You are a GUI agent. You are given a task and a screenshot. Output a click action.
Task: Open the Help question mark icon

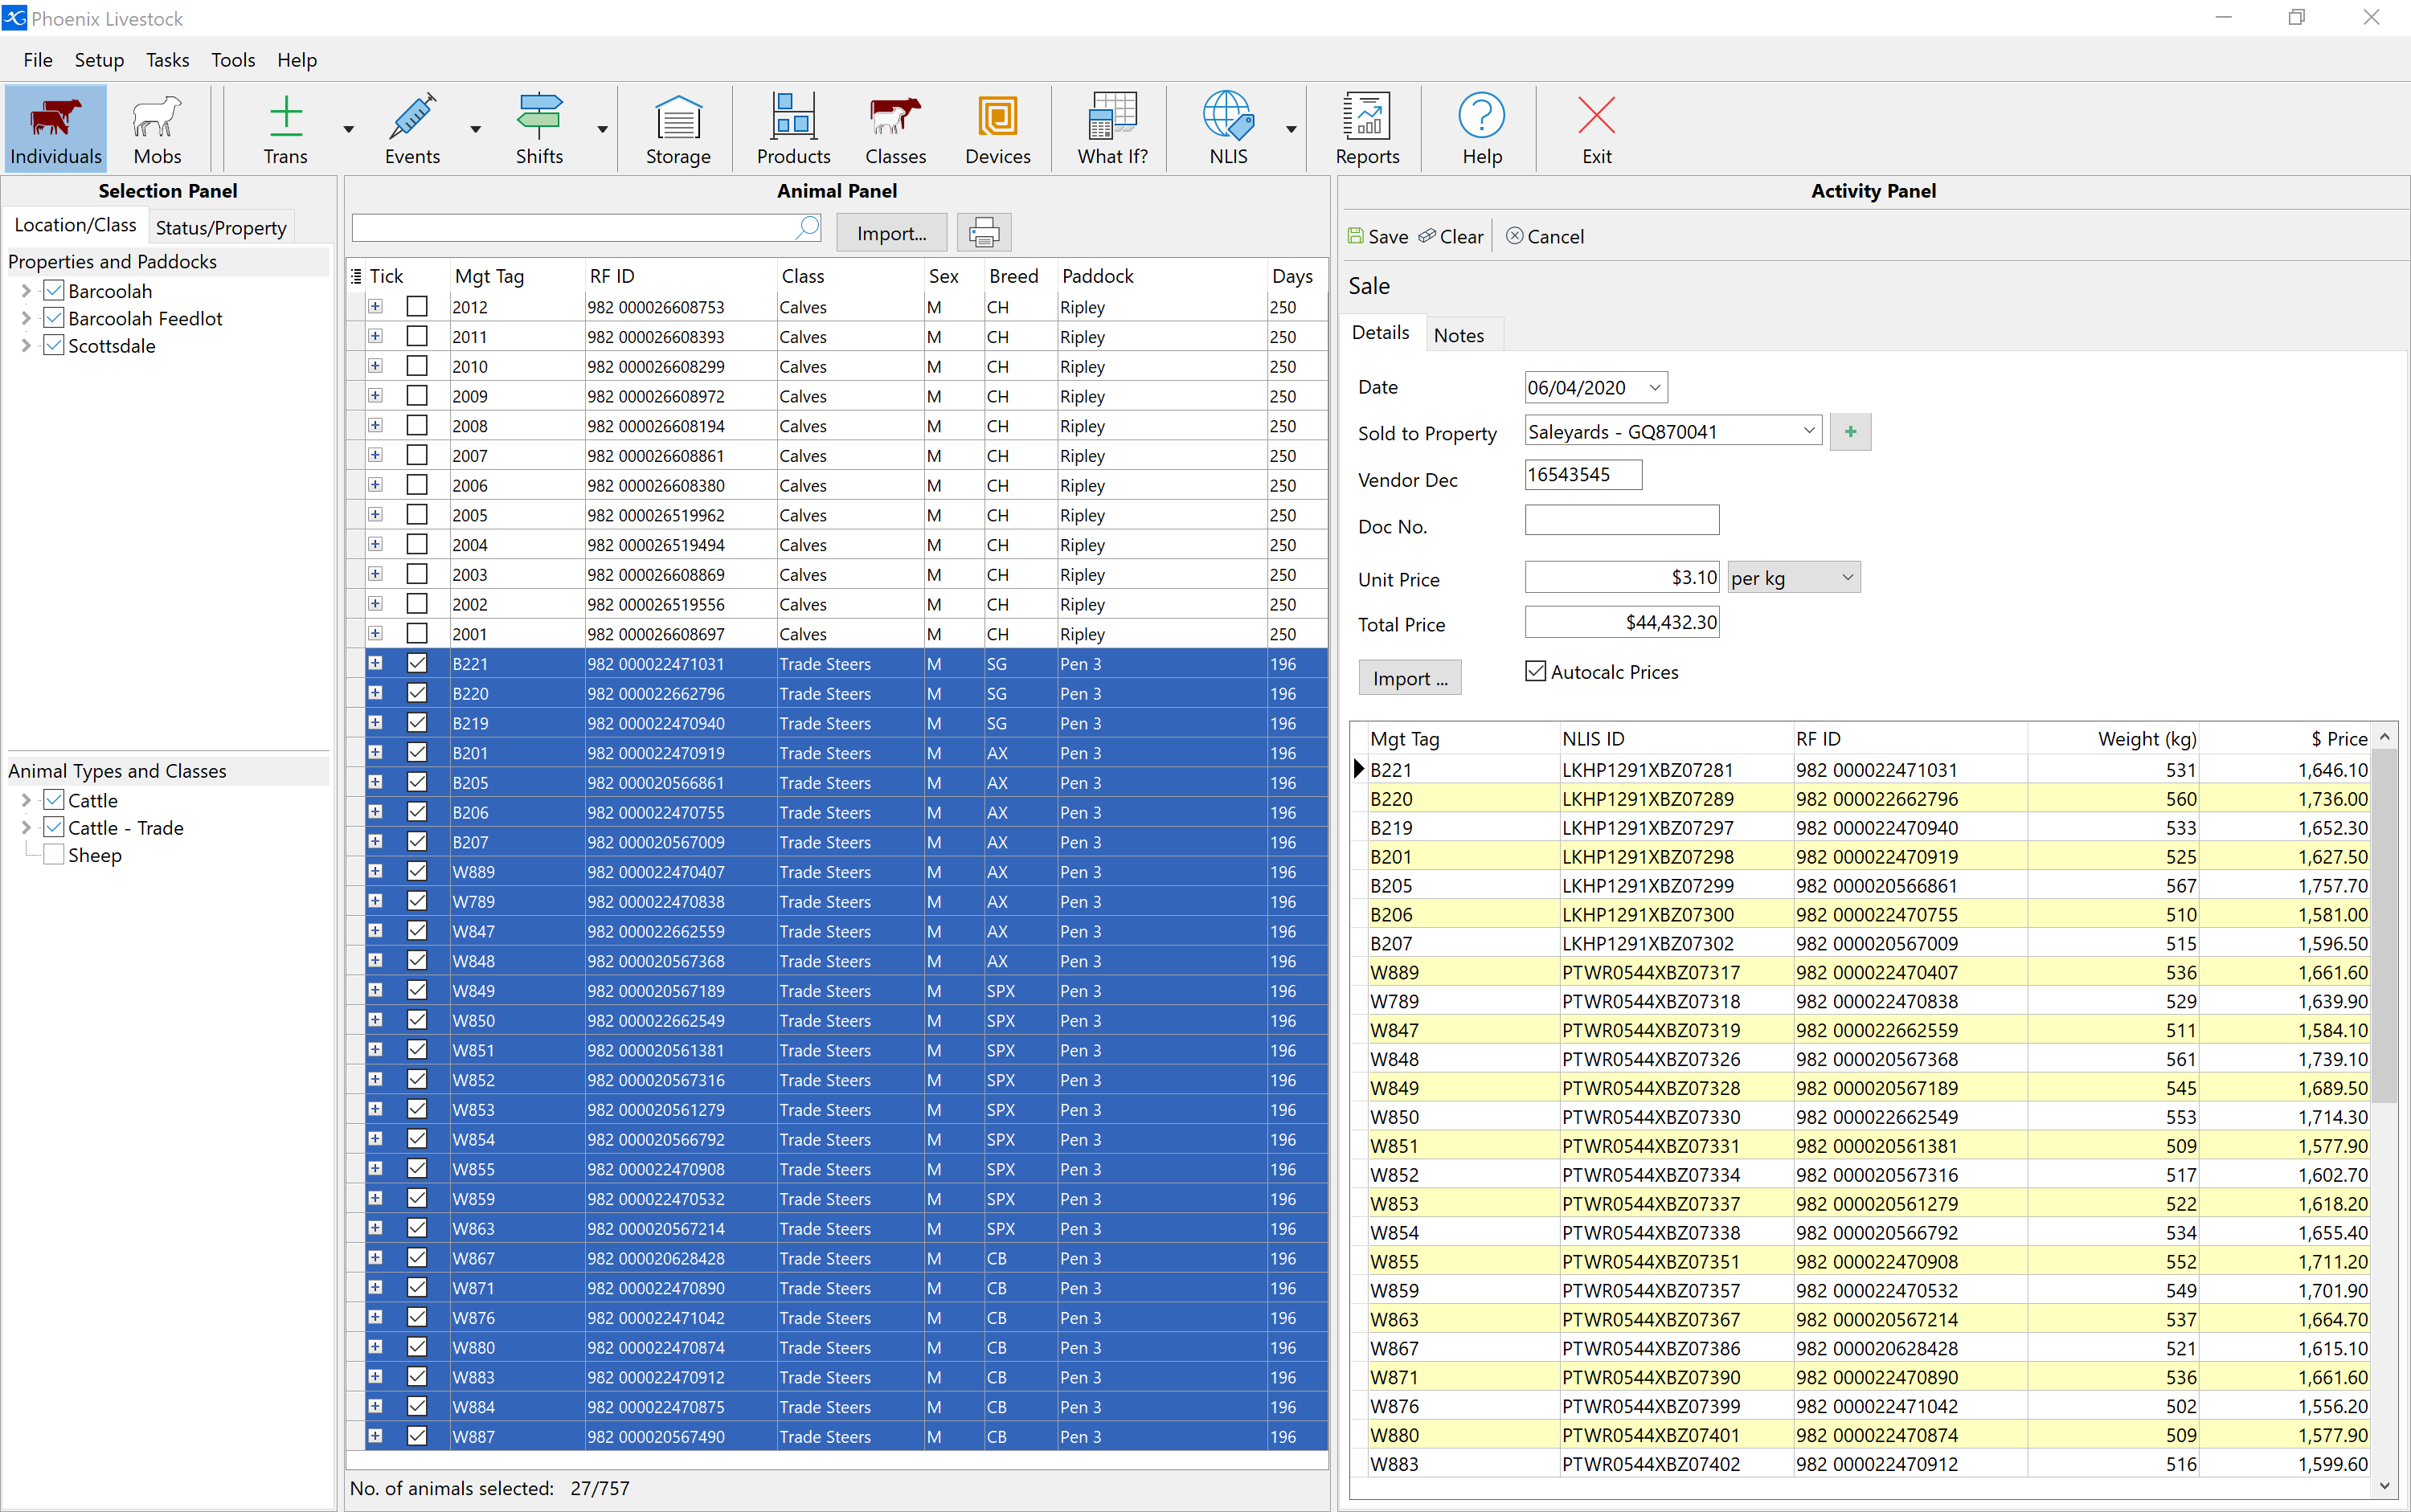click(x=1482, y=128)
